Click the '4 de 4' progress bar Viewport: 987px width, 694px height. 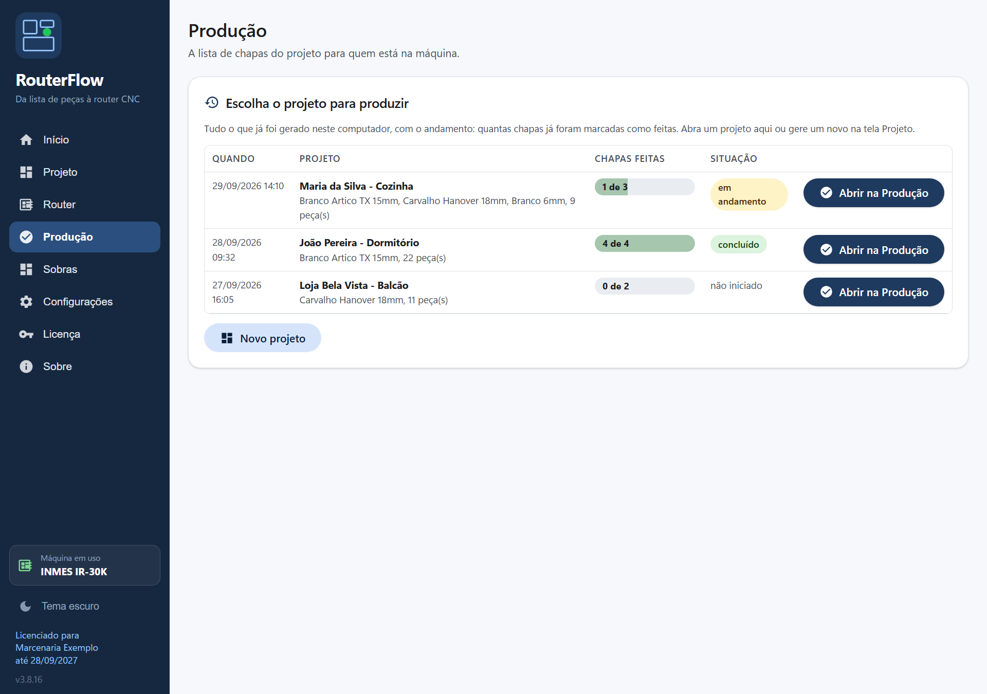pos(645,243)
